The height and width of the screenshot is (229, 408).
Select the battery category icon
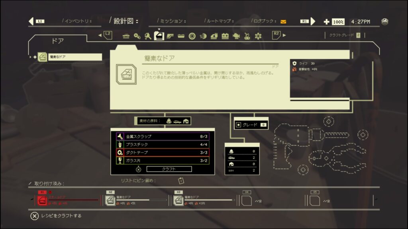(225, 36)
